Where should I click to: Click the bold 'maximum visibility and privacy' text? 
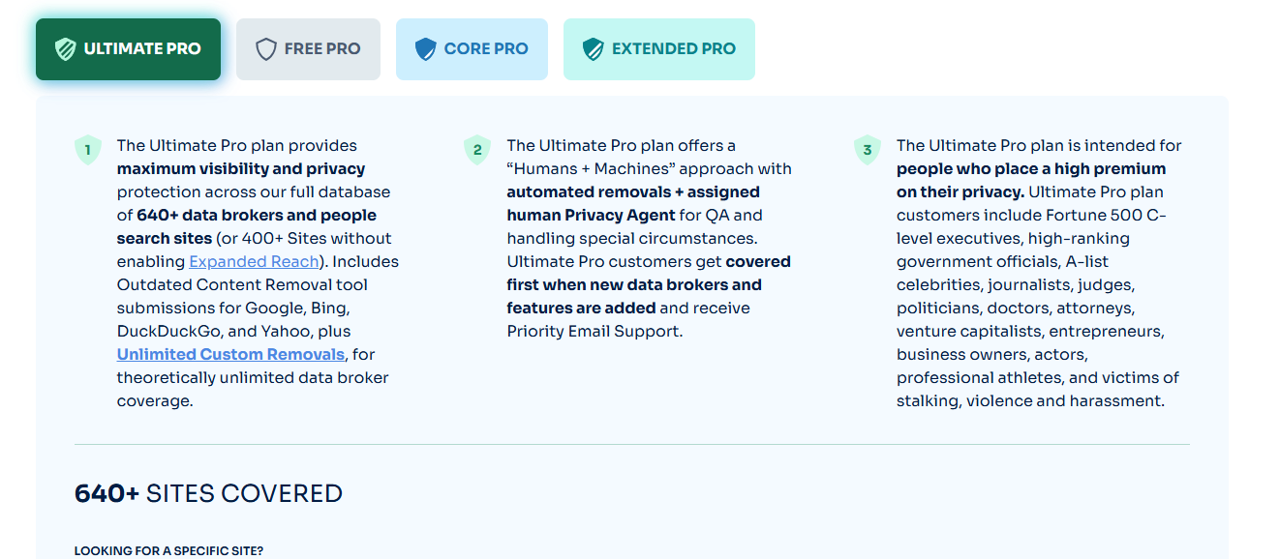241,168
